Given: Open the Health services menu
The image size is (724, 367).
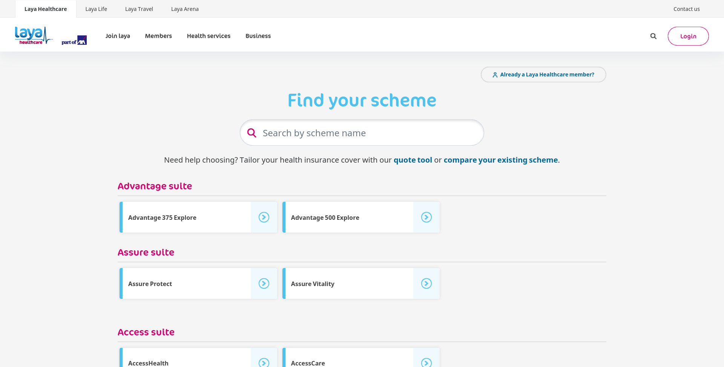Looking at the screenshot, I should click(209, 36).
